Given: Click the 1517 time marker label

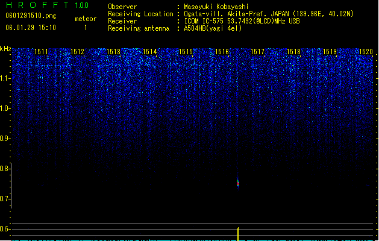Looking at the screenshot, I should (258, 51).
